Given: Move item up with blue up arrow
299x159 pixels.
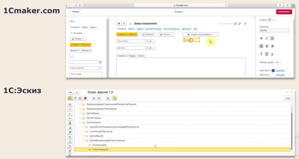Looking at the screenshot, I should click(94, 98).
